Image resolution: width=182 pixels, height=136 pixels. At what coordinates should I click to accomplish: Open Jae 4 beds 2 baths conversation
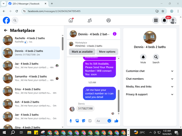(31, 116)
